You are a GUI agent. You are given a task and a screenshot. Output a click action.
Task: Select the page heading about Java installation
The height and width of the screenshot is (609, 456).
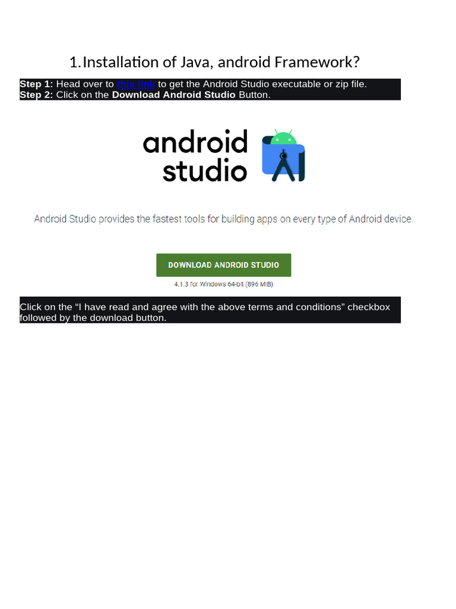click(214, 62)
